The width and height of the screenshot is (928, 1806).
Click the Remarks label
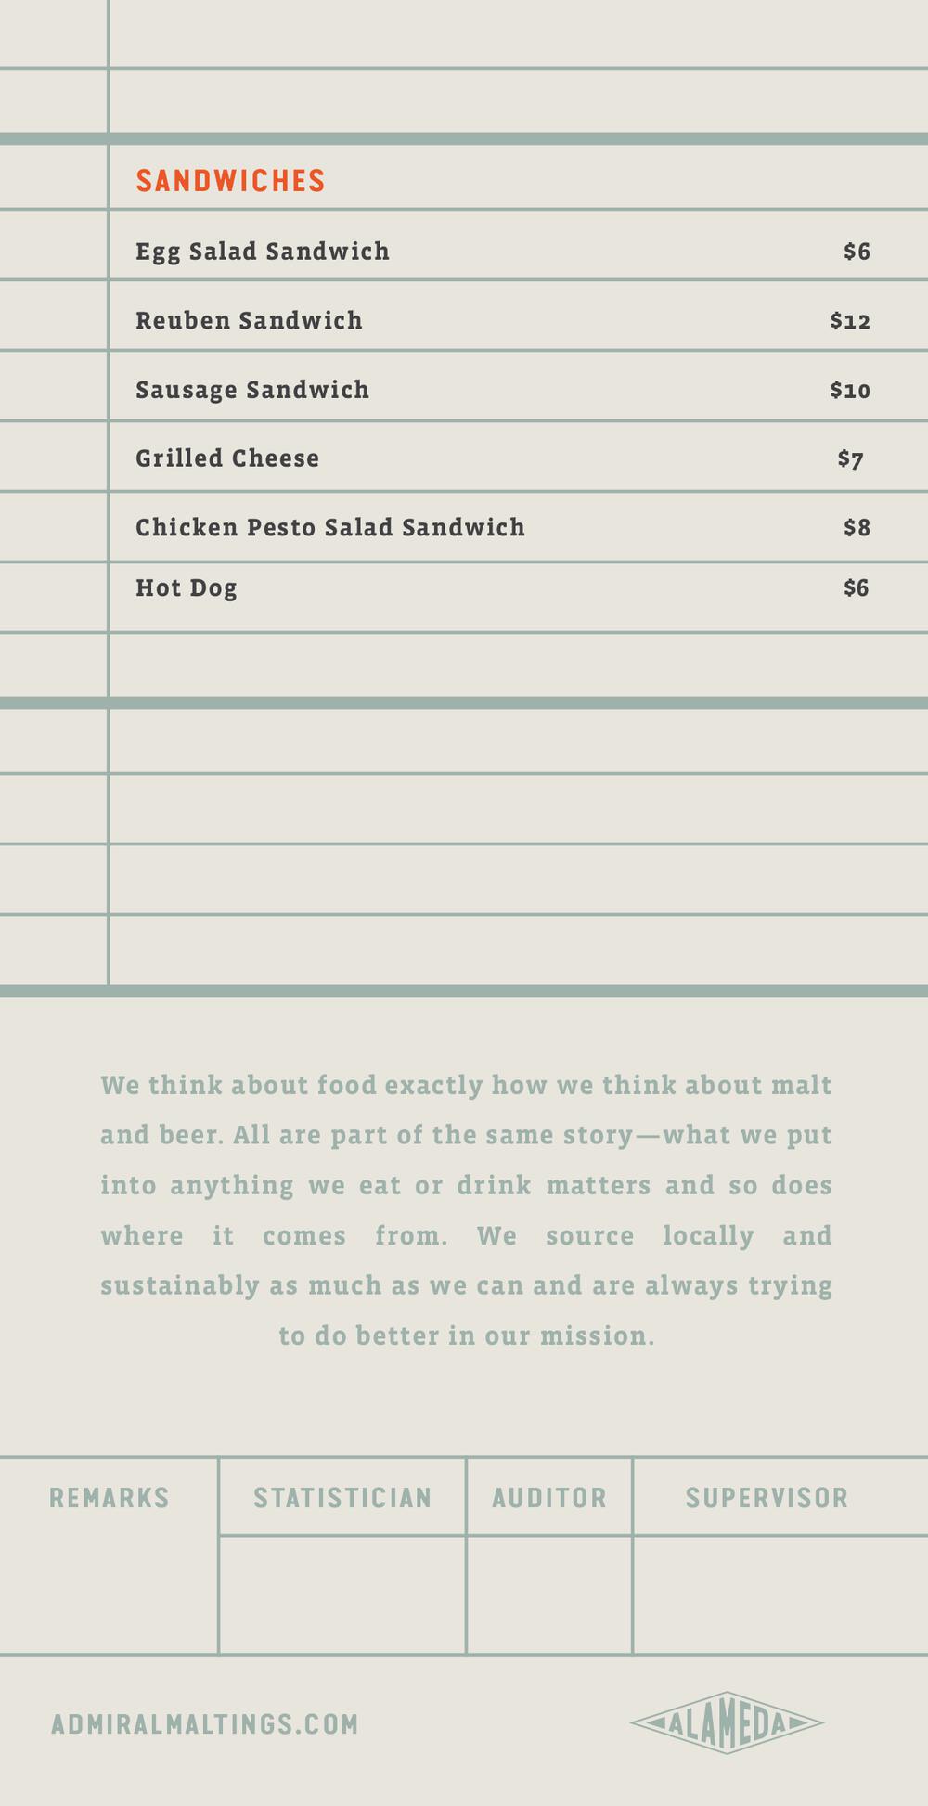(110, 1498)
